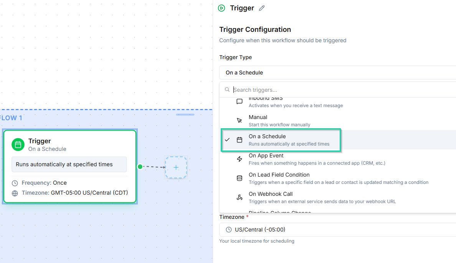Click the pencil edit icon beside Trigger title

262,8
